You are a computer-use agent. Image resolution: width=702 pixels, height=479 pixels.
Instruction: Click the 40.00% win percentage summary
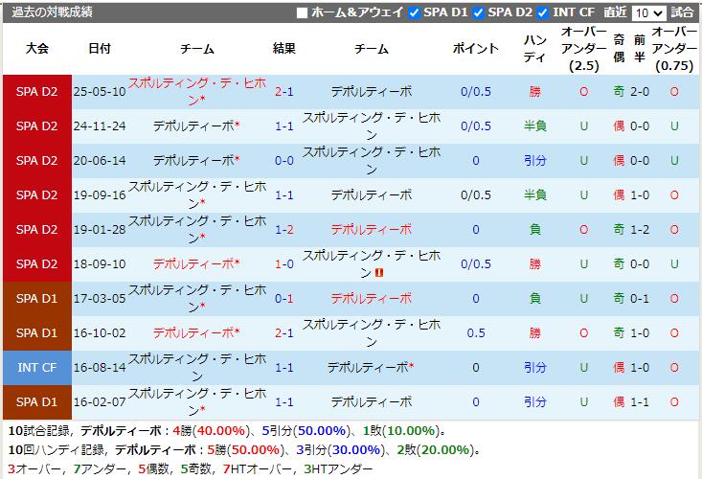[220, 431]
